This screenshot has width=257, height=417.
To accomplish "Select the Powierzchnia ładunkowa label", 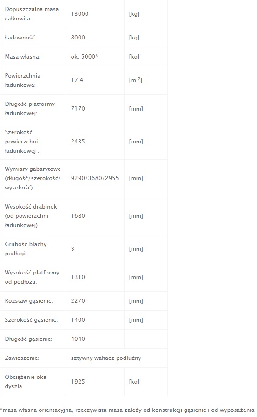I will click(23, 80).
